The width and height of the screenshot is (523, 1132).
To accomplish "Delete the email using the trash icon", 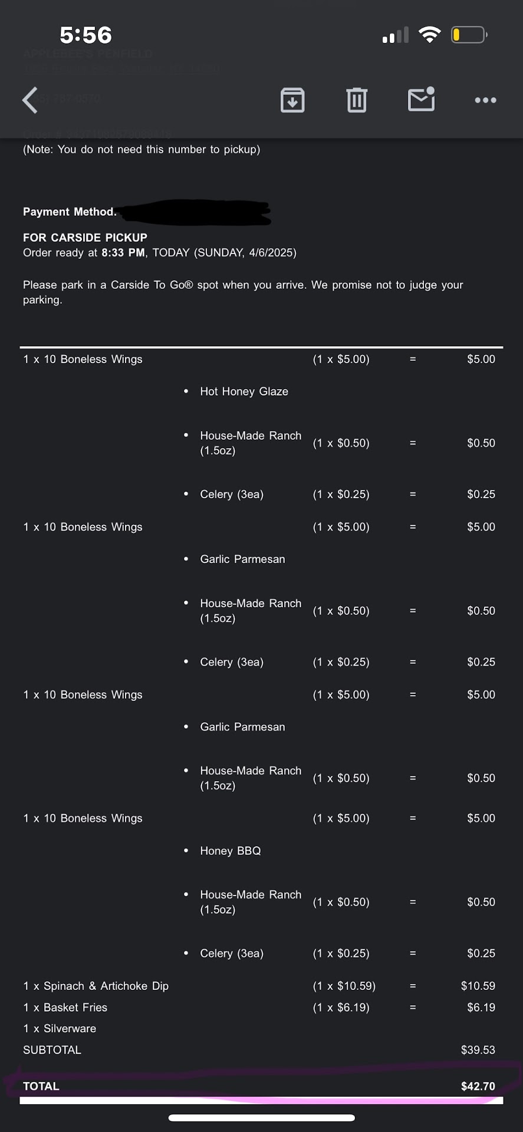I will (x=357, y=100).
